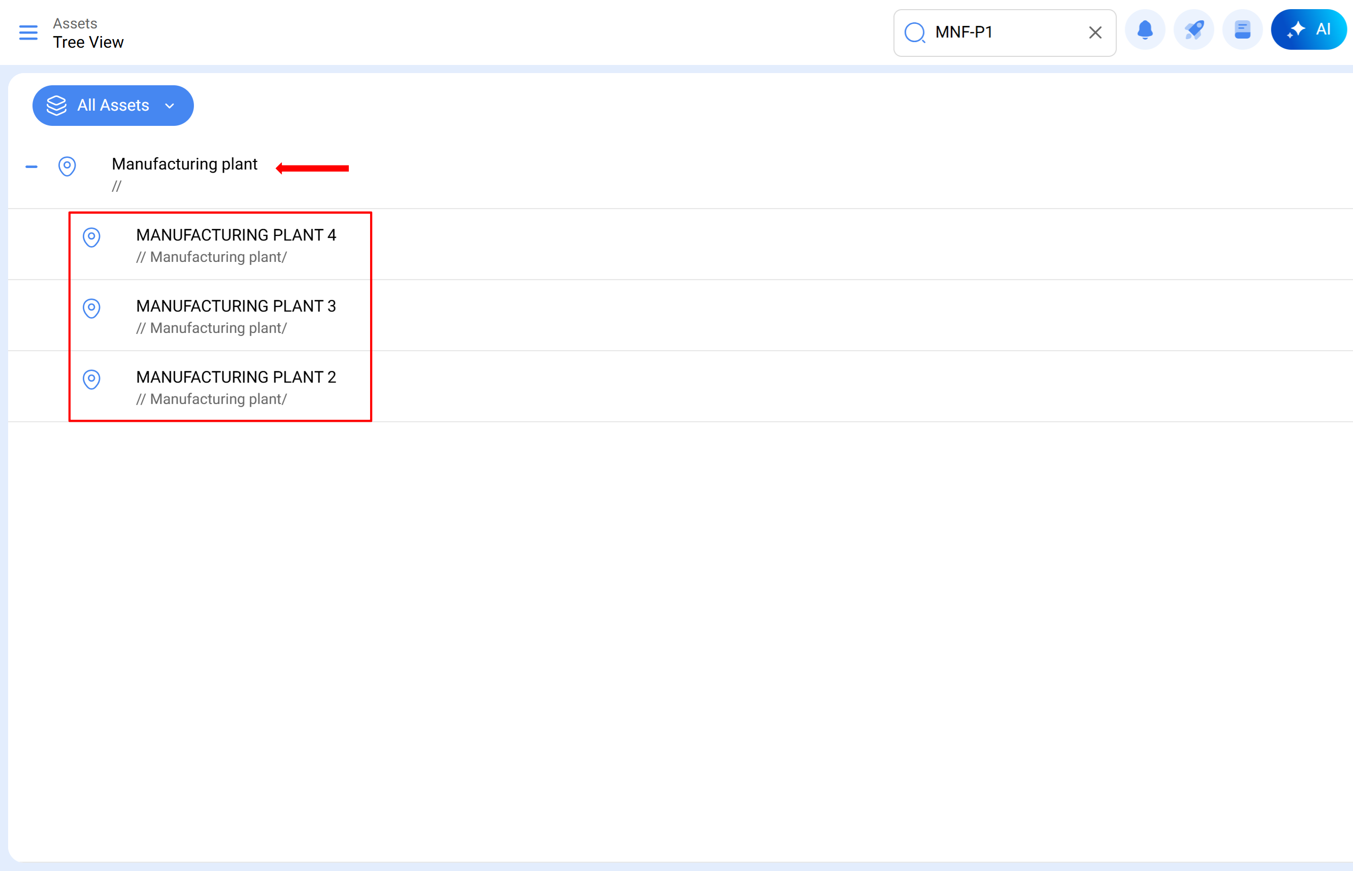
Task: Open MANUFACTURING PLANT 4 asset
Action: [236, 236]
